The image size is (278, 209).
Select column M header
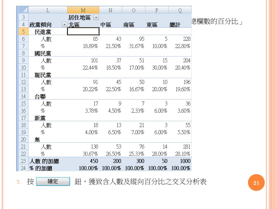[x=83, y=10]
